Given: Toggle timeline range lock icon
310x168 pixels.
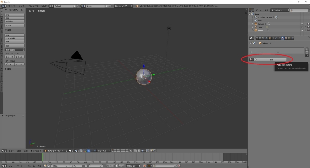Looking at the screenshot, I should [x=48, y=166].
